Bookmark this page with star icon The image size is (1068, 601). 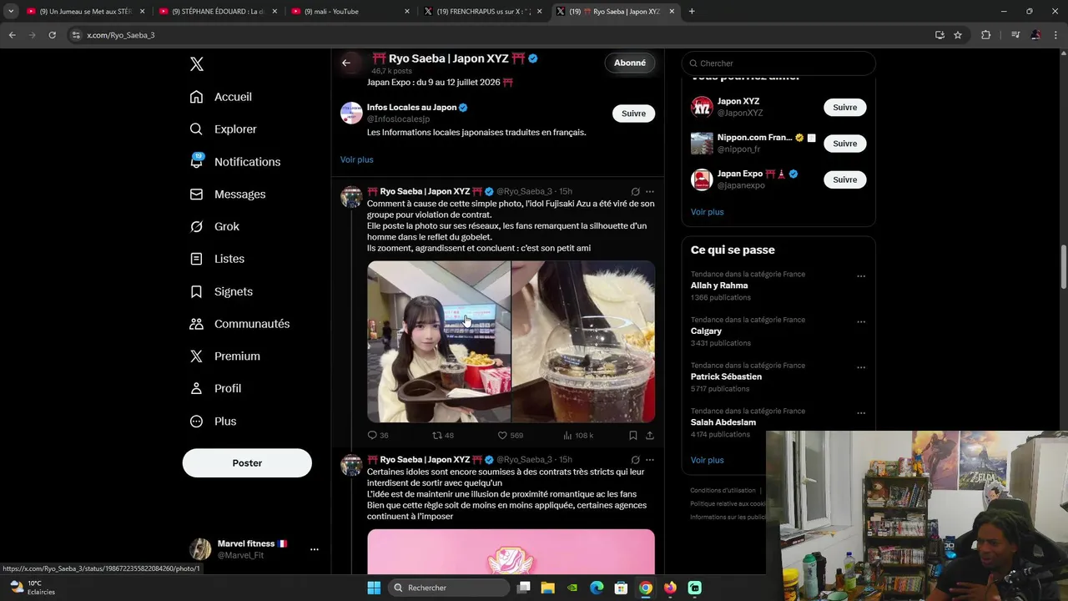coord(958,35)
